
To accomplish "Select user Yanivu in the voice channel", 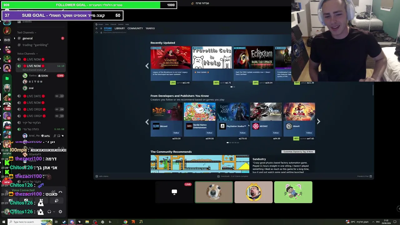I will (x=32, y=76).
